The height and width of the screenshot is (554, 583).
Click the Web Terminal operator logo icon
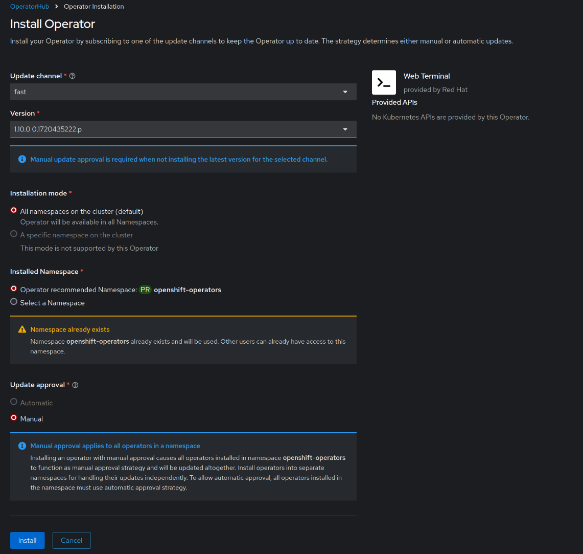click(384, 82)
